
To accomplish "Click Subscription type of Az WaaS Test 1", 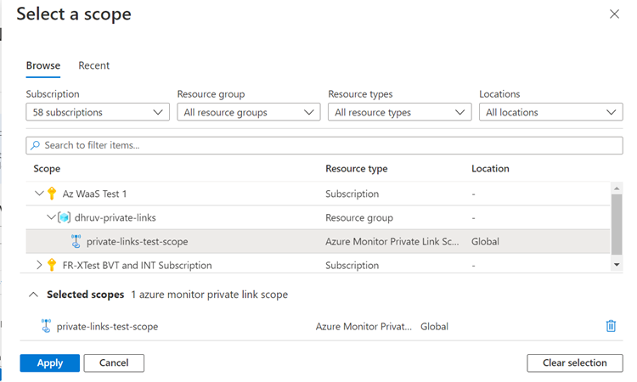I will (x=352, y=194).
